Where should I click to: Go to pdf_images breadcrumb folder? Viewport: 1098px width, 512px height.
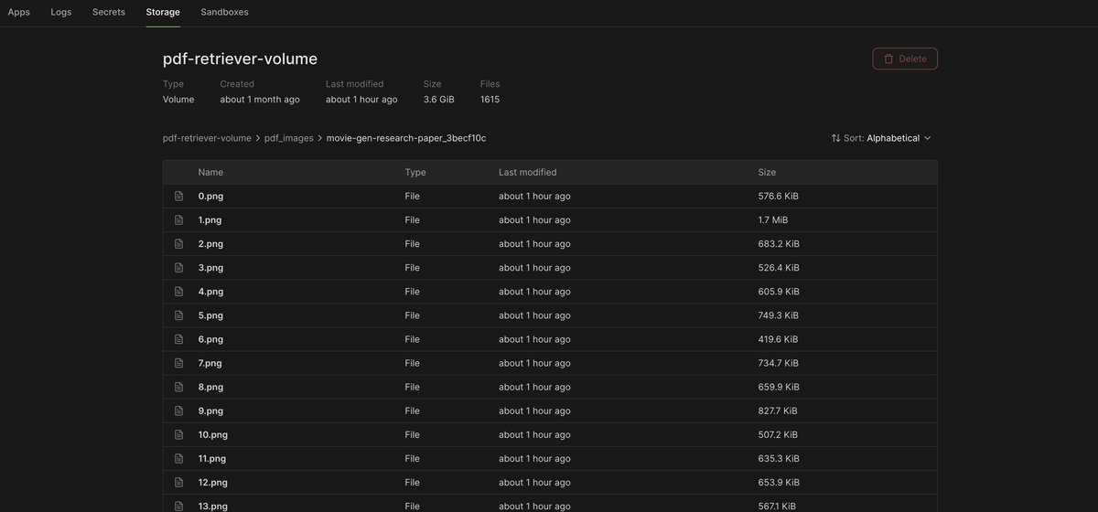pos(288,138)
